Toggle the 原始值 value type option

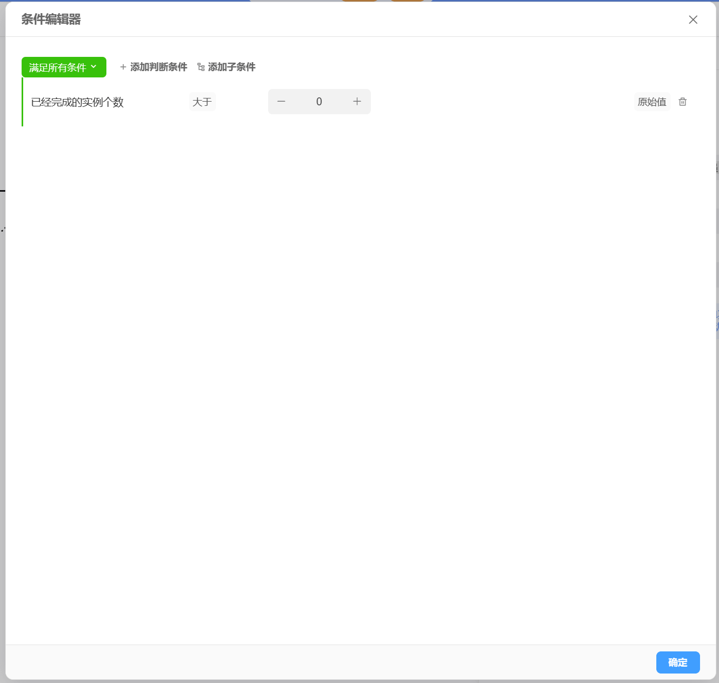pos(652,102)
